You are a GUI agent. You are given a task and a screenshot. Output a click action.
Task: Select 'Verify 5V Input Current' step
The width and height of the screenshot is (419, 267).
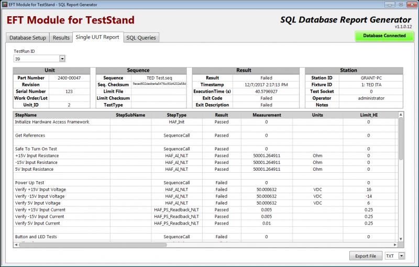coord(204,223)
